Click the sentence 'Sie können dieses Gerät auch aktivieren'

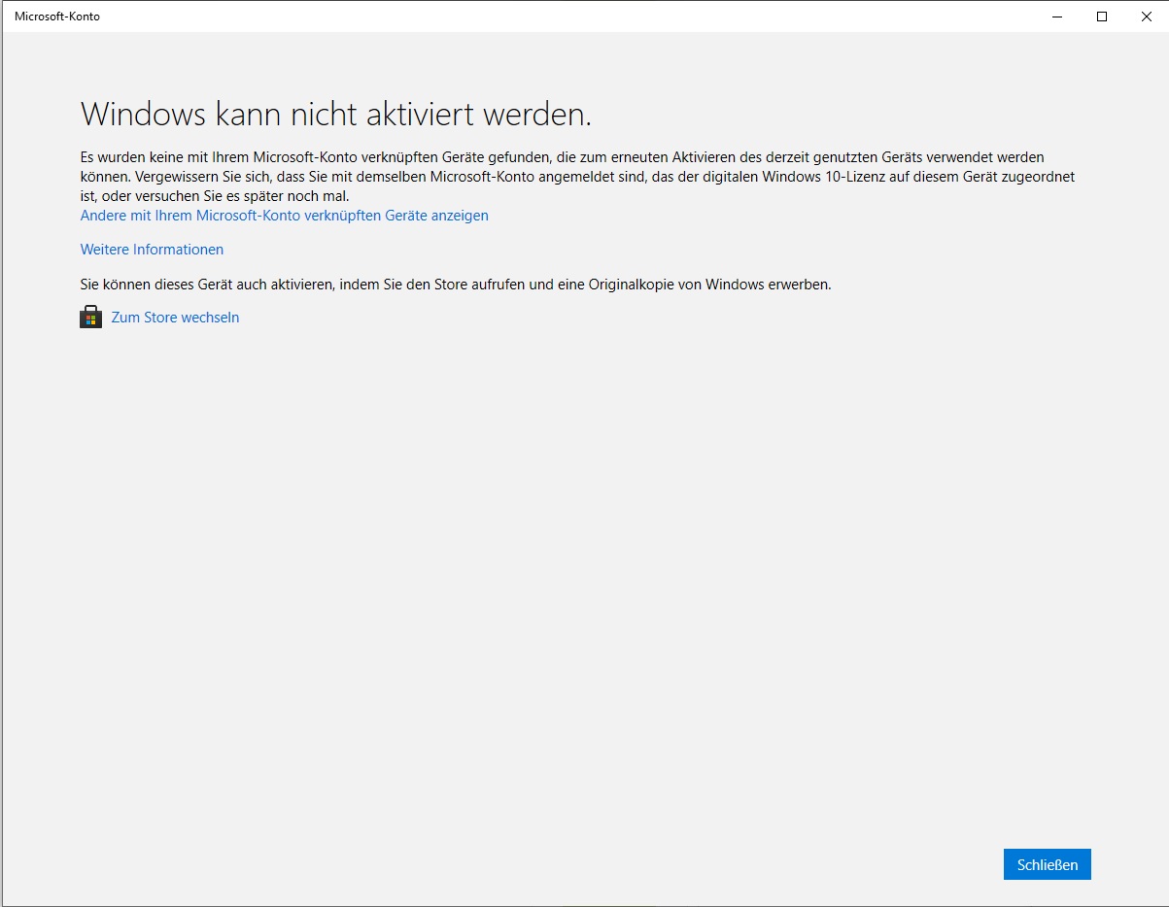click(455, 285)
